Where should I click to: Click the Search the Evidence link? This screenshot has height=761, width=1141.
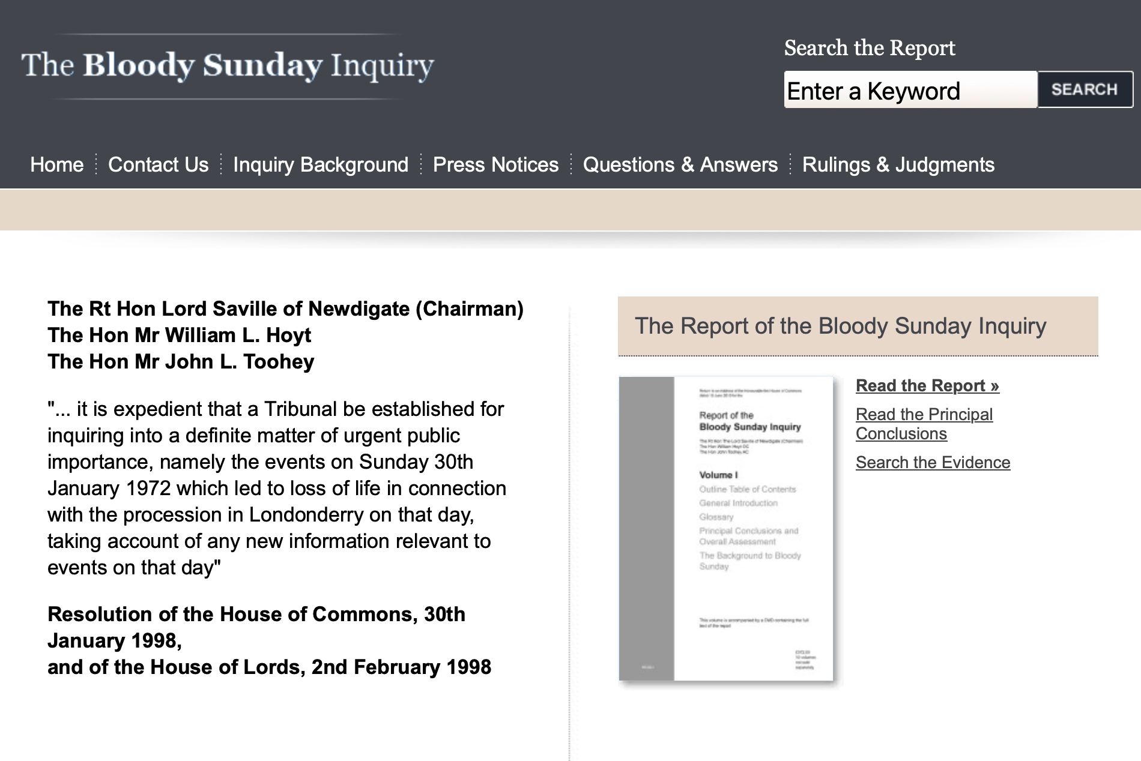coord(933,462)
